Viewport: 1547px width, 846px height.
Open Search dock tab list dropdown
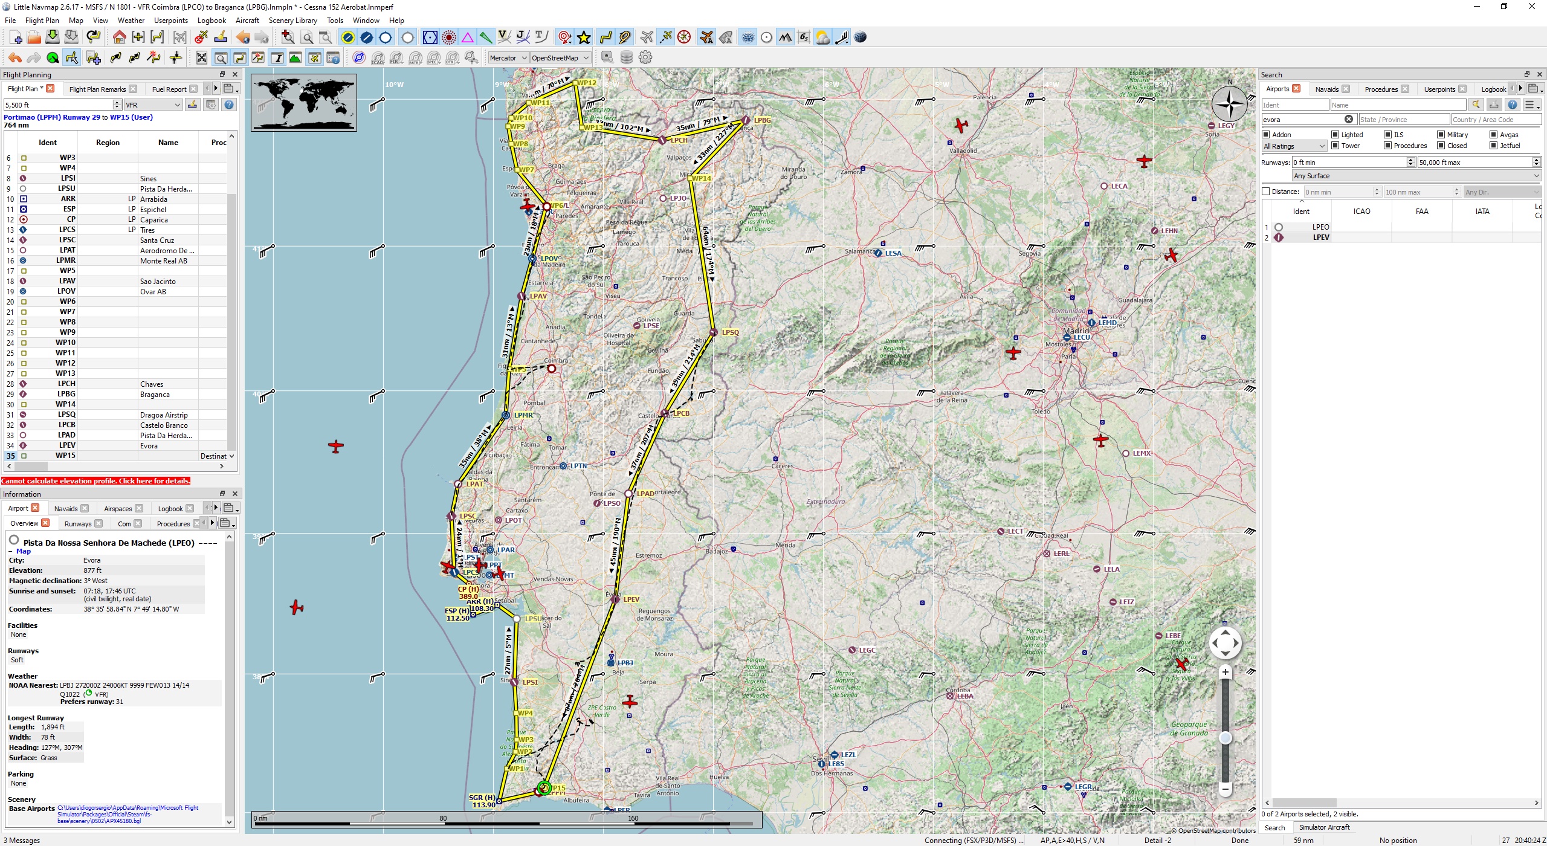[1535, 89]
